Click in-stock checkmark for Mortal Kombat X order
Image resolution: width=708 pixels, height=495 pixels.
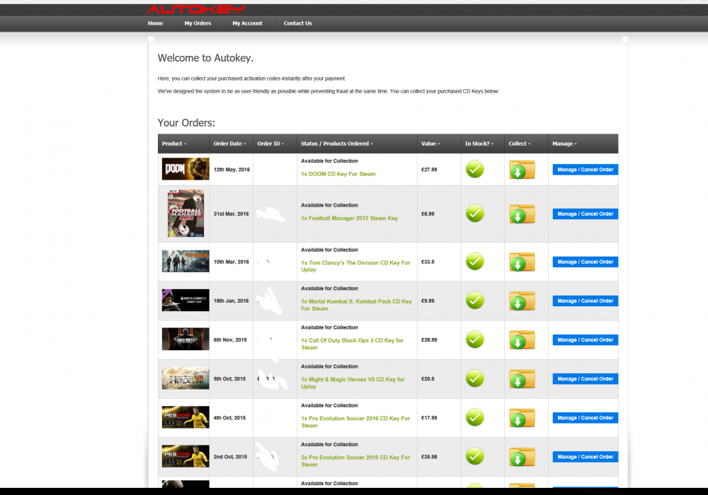click(x=475, y=301)
